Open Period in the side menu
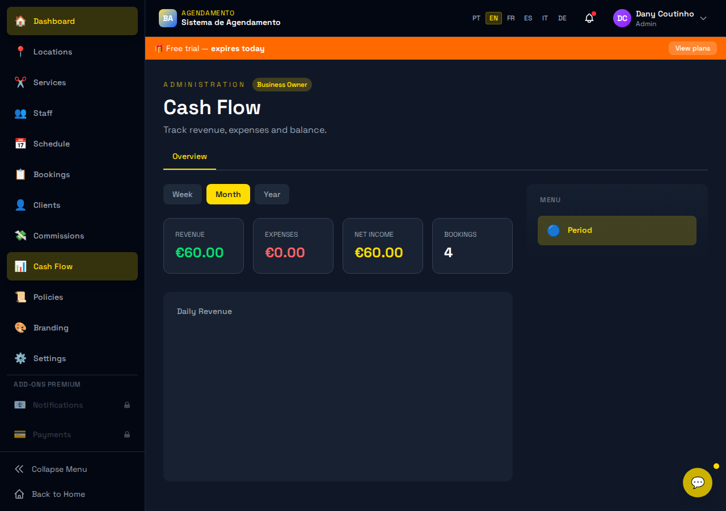Viewport: 726px width, 511px height. click(x=617, y=231)
